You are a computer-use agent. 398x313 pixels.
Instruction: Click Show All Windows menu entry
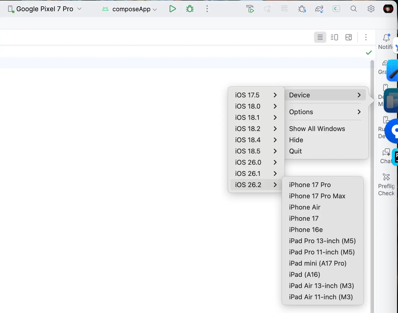[x=317, y=129]
